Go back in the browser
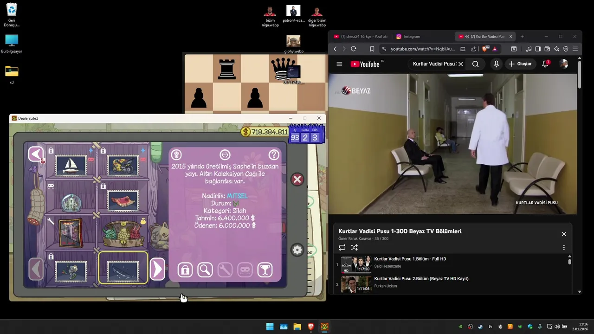 (335, 49)
